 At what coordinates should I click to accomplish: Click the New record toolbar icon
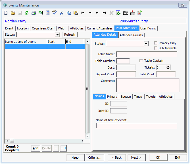(x=6, y=13)
